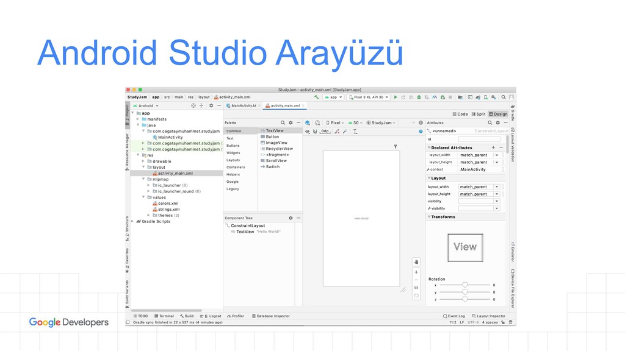This screenshot has height=351, width=625.
Task: Open the app run configuration dropdown
Action: (x=334, y=97)
